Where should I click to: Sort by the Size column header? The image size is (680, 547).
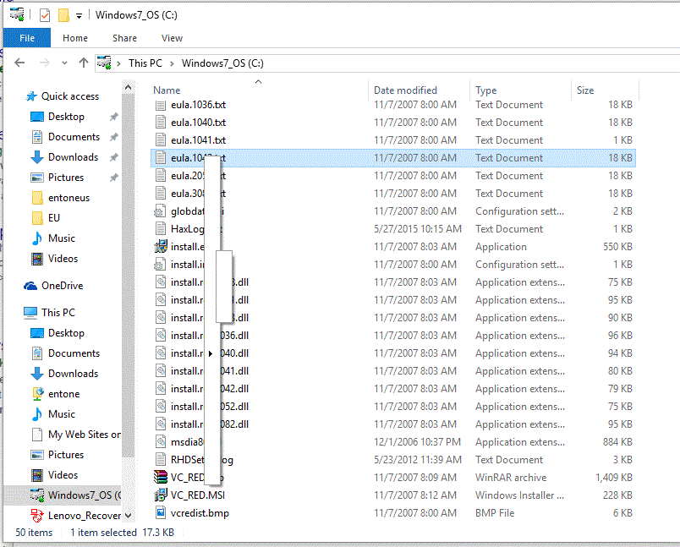tap(585, 90)
